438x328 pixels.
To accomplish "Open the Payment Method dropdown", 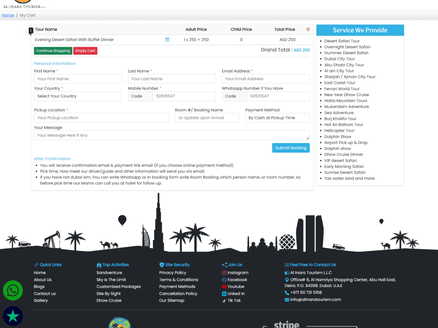I will 277,118.
